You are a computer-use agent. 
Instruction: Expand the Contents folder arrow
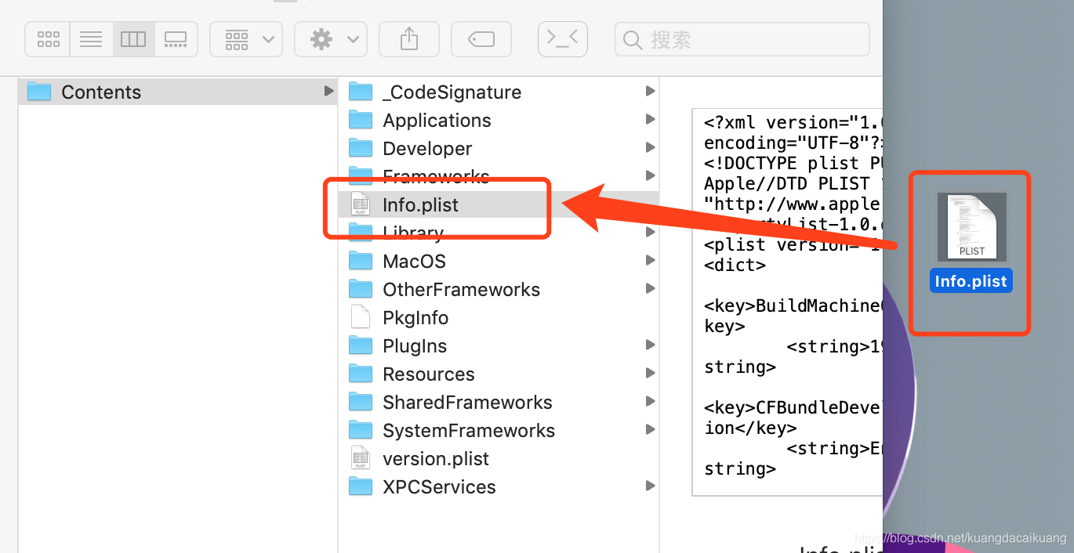point(328,91)
